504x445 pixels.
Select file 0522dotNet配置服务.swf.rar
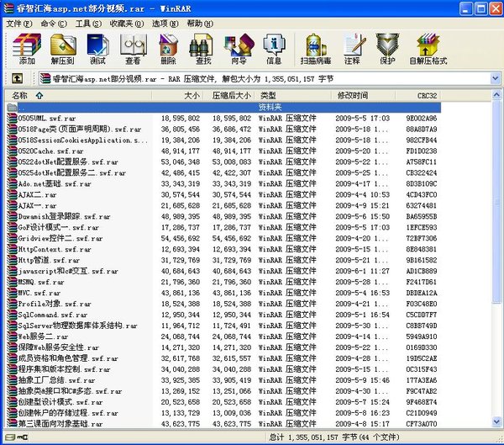pos(223,162)
